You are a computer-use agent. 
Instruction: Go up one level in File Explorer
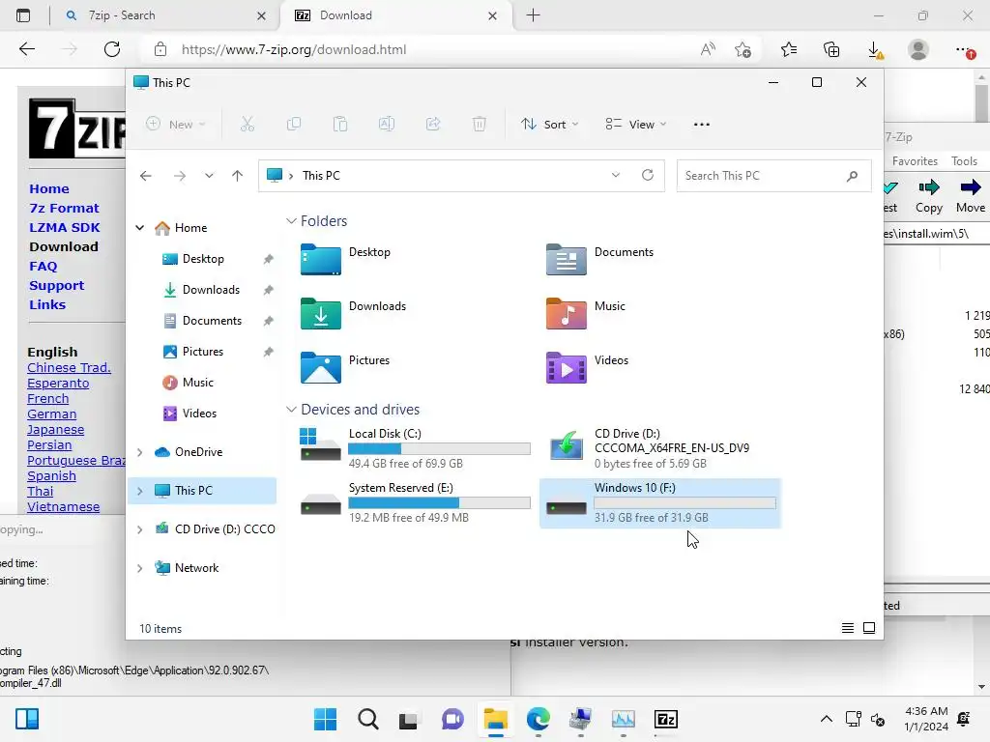click(x=238, y=176)
